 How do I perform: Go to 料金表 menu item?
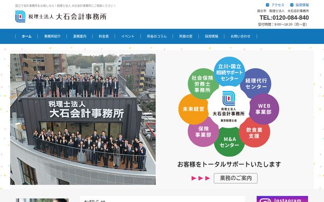click(x=104, y=36)
